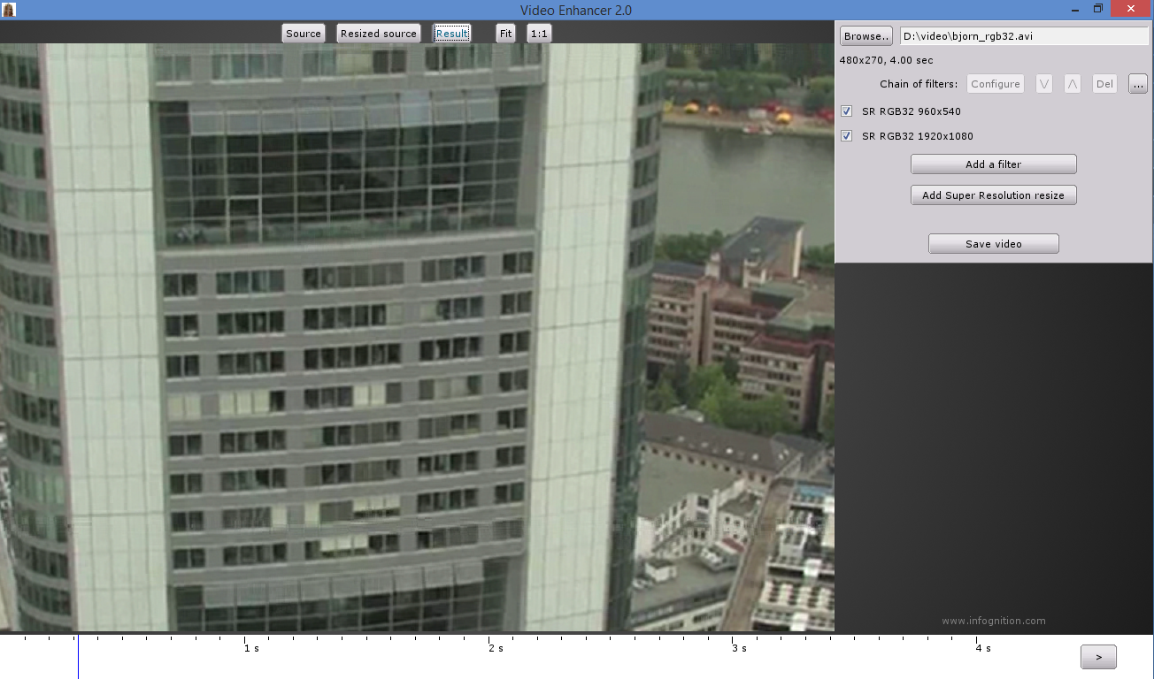1154x679 pixels.
Task: Select the SR RGB32 960x540 filter entry
Action: pos(912,111)
